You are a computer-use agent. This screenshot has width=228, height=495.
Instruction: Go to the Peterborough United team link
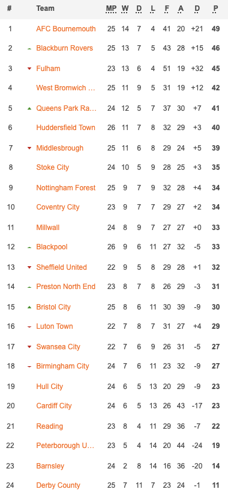tap(65, 446)
